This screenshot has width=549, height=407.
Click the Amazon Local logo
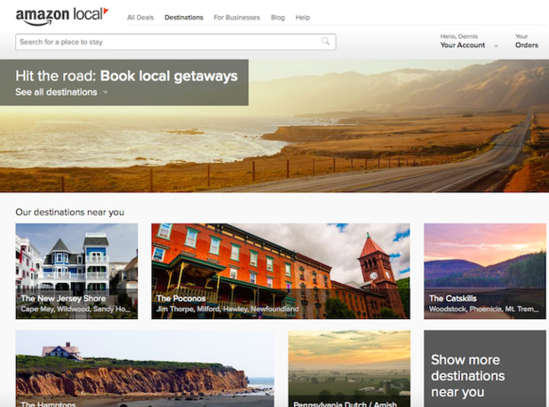[x=61, y=15]
